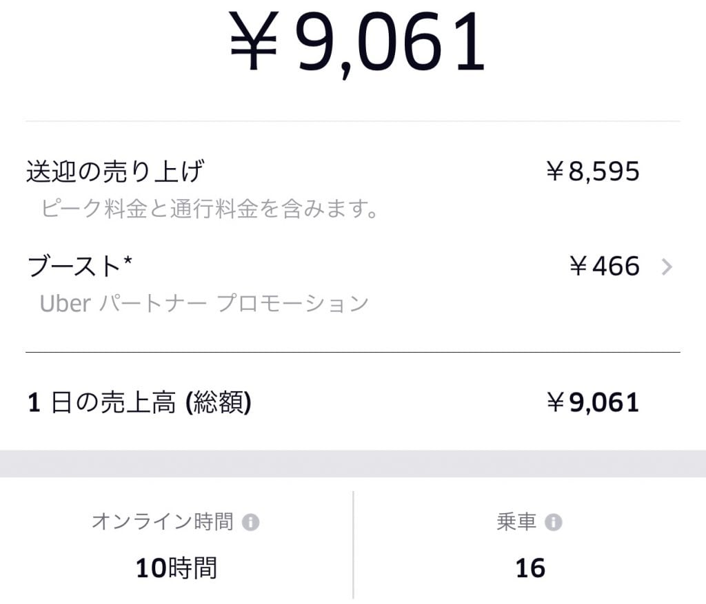The height and width of the screenshot is (604, 706).
Task: Click the 10時間 online time value
Action: click(176, 568)
